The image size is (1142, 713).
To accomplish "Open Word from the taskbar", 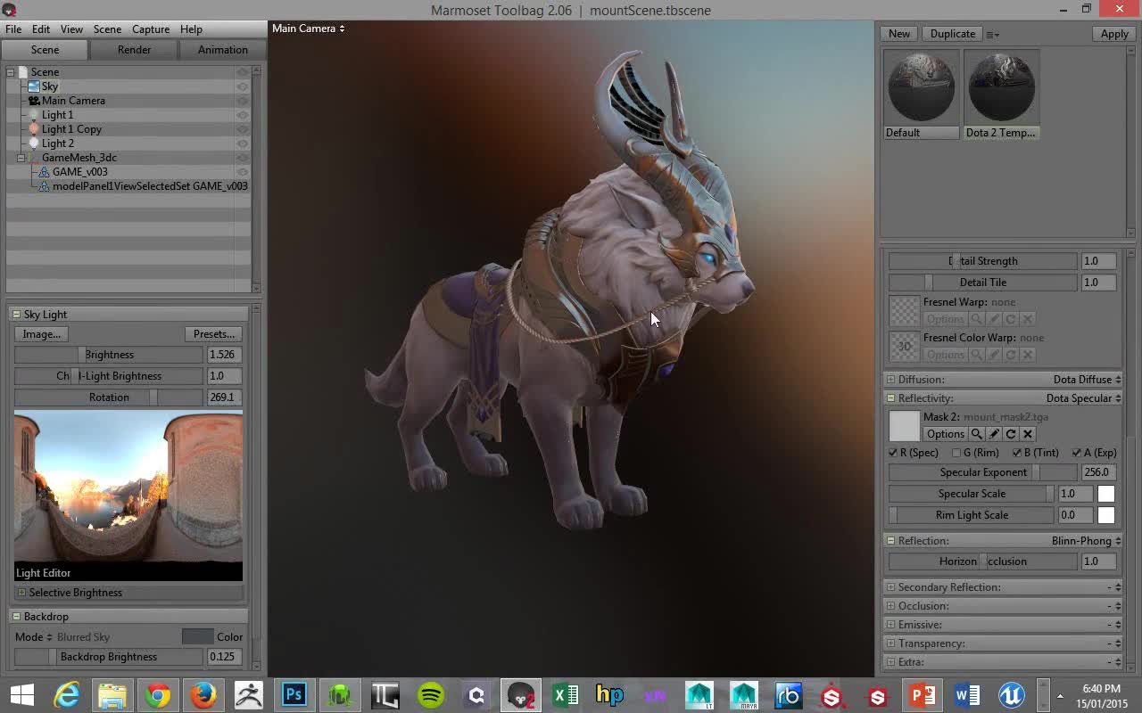I will pos(967,694).
